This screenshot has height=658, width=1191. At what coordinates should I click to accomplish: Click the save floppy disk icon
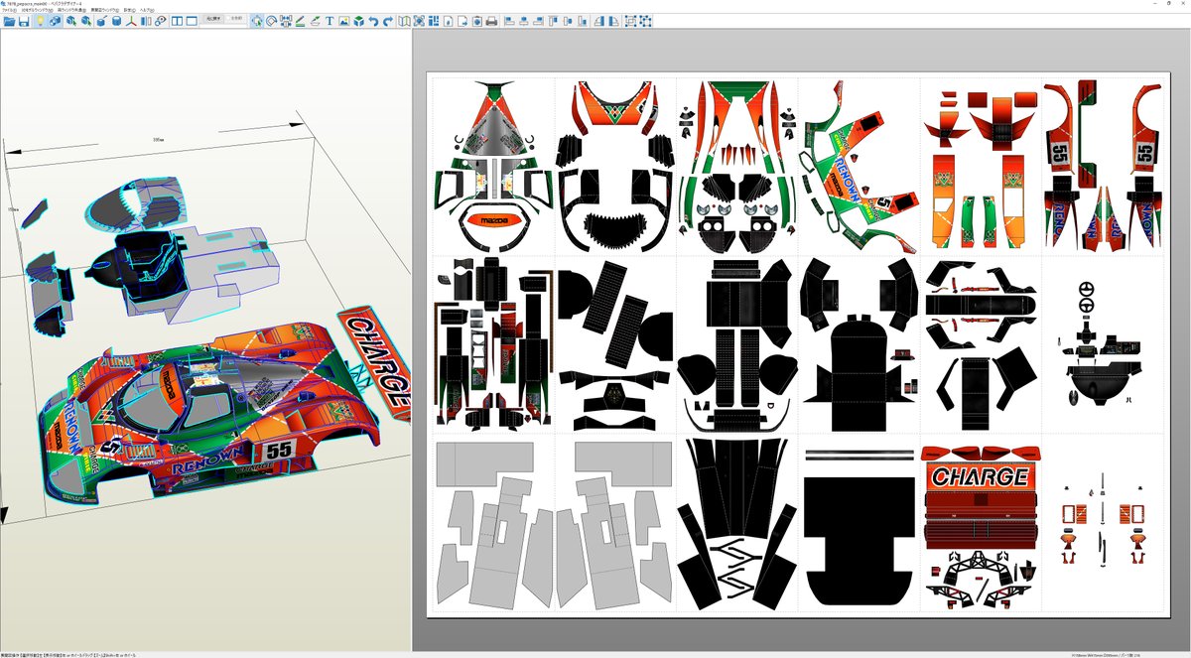24,20
